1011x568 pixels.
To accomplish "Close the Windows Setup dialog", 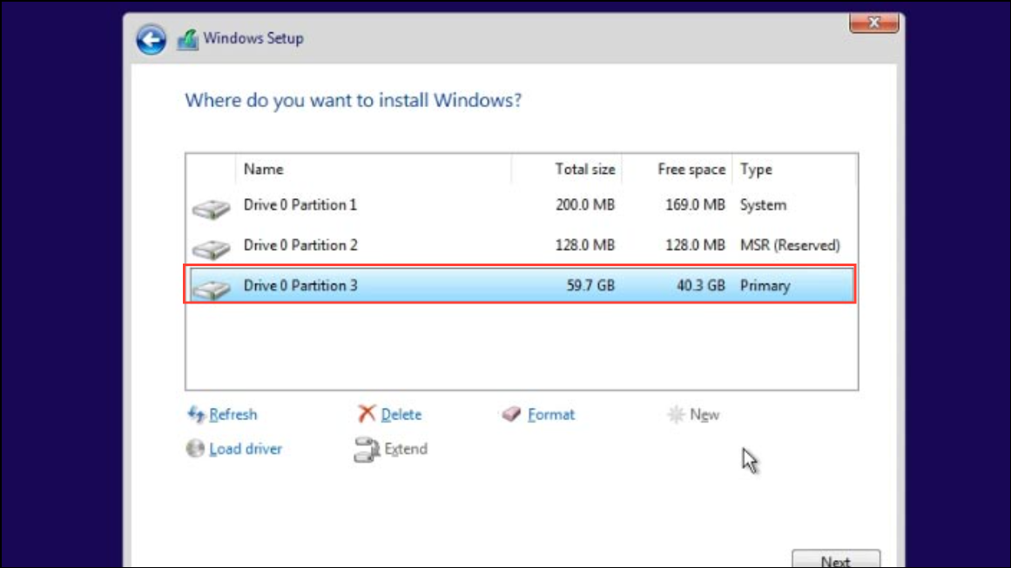I will (873, 23).
